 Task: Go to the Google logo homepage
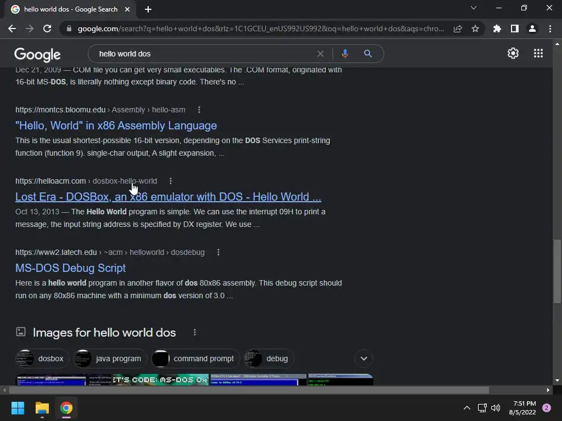click(x=37, y=54)
